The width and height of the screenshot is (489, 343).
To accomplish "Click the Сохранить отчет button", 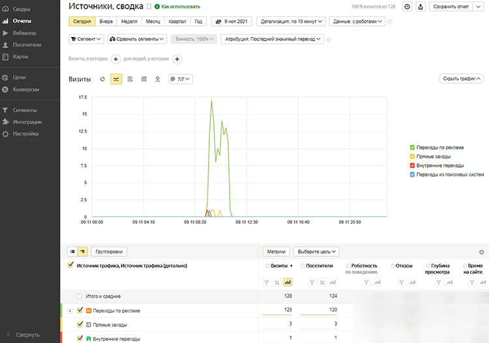I will click(x=456, y=7).
